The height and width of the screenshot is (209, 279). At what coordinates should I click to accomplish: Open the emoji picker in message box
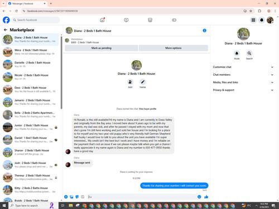(199, 197)
